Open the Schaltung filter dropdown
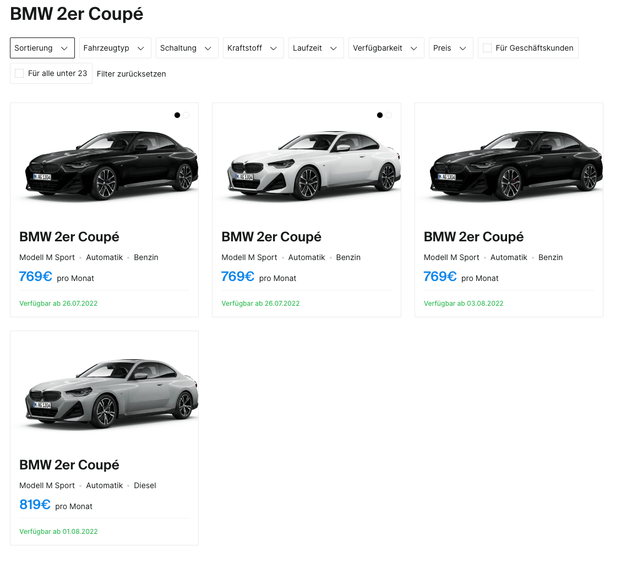Screen dimensions: 621x573 tap(187, 48)
